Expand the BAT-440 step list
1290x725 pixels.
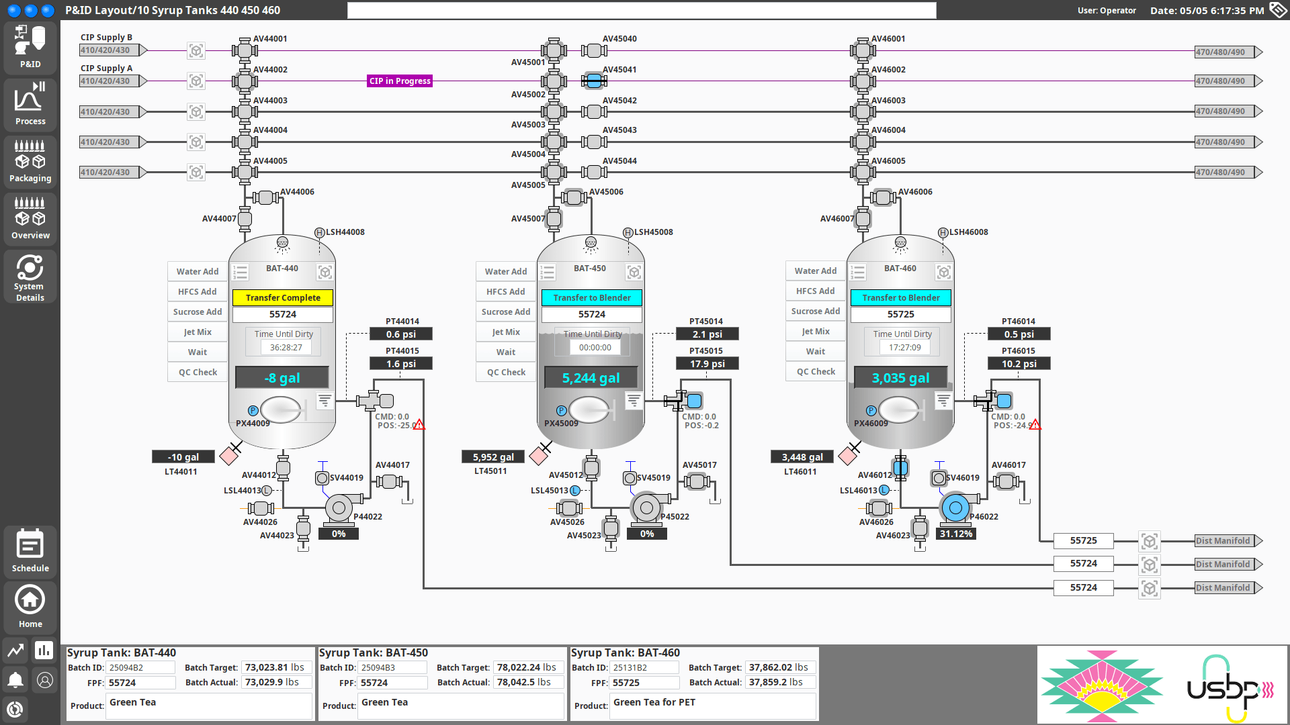pyautogui.click(x=240, y=272)
